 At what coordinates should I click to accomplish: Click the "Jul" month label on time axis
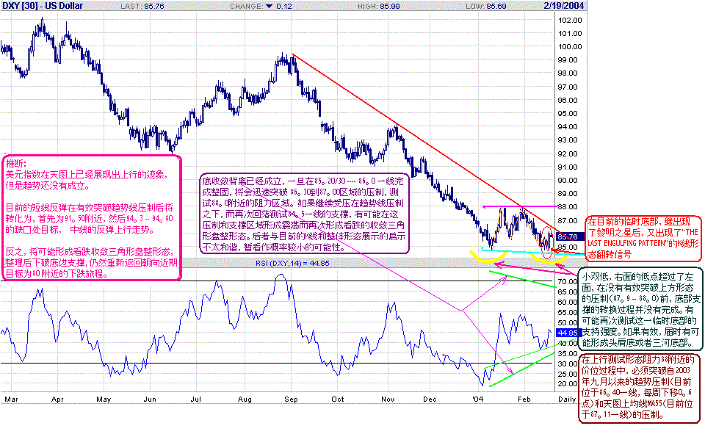(195, 399)
